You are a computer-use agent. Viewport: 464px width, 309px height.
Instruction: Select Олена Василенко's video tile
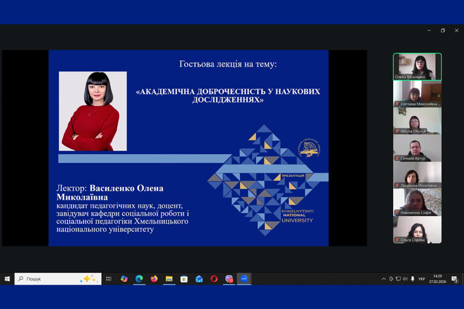(417, 66)
